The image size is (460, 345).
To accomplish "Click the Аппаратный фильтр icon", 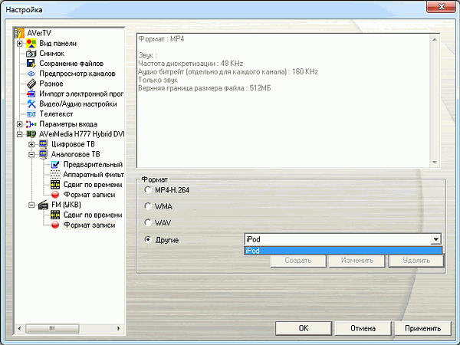I will click(x=55, y=175).
